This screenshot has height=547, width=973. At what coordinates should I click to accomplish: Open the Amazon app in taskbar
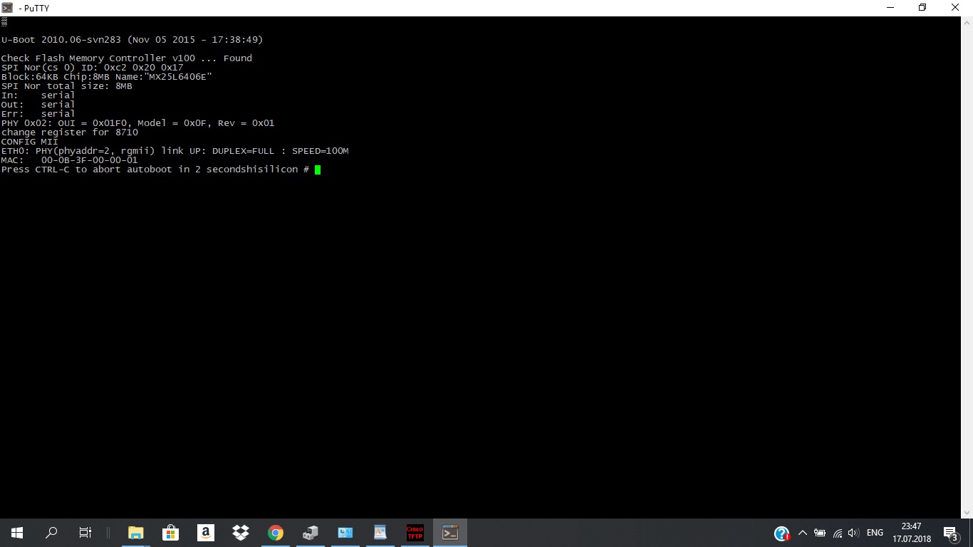[x=205, y=533]
